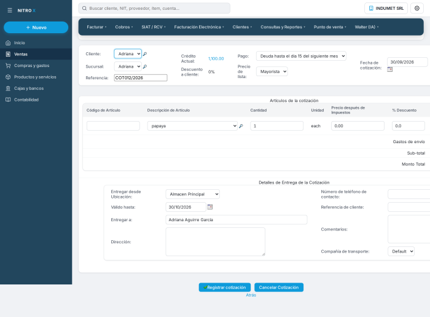
Task: Click Cancelar Cotización button
Action: (x=279, y=288)
